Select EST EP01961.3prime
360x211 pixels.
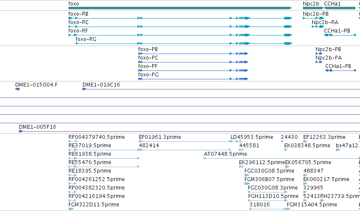click(x=160, y=137)
